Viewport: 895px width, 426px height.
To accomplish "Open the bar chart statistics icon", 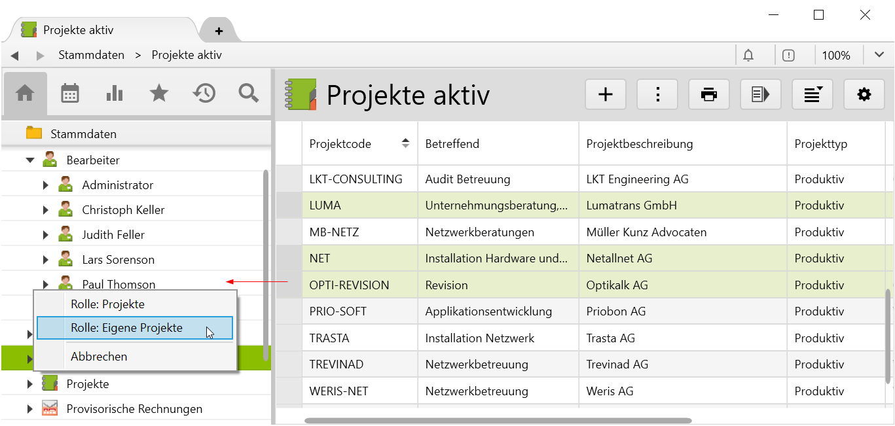I will pos(115,94).
